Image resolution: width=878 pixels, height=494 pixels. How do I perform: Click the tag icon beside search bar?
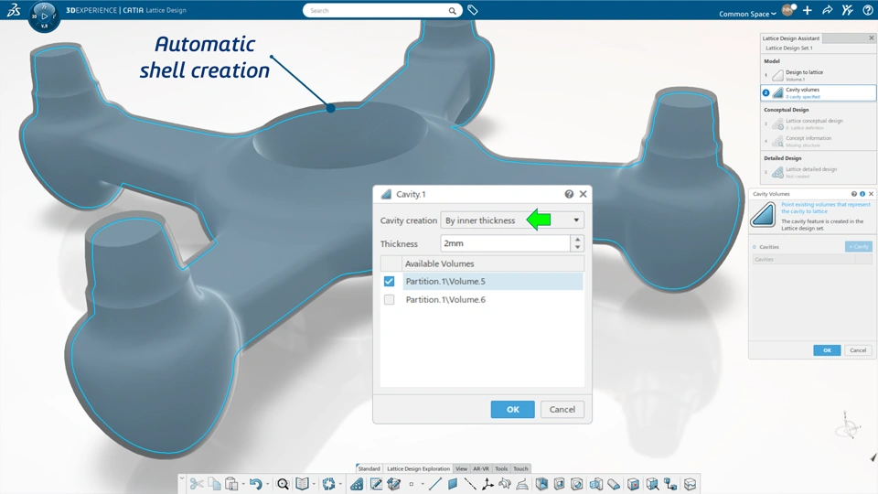[x=473, y=10]
